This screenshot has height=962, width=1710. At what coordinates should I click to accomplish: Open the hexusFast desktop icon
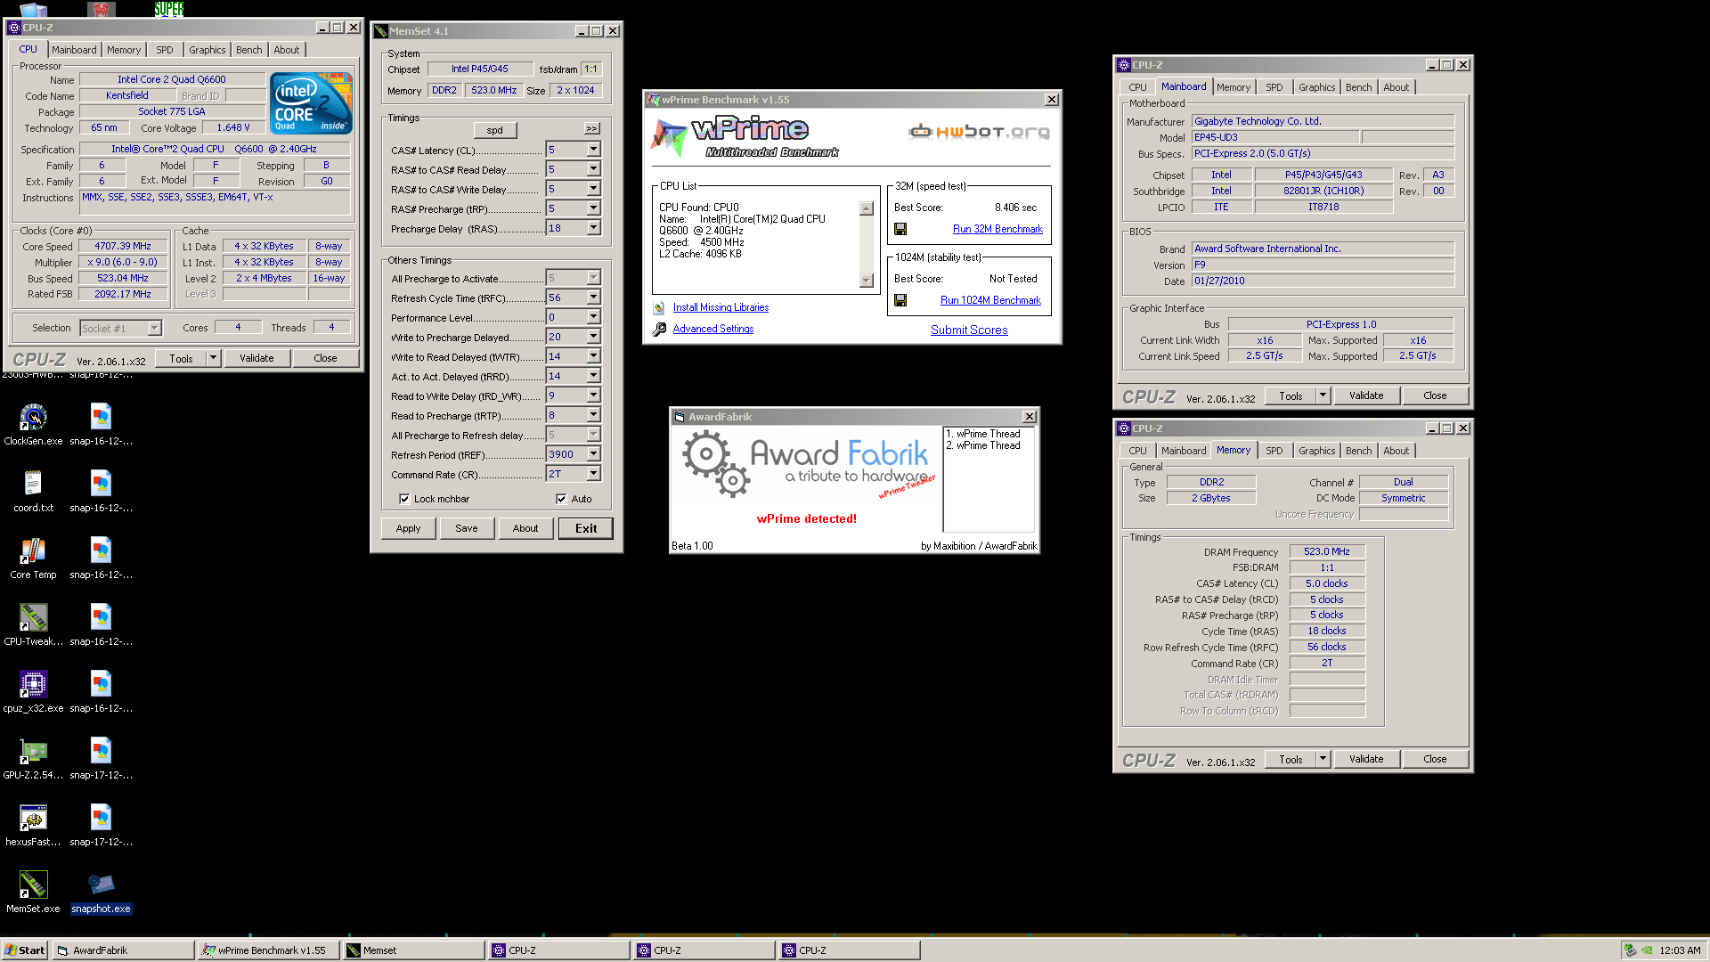pyautogui.click(x=33, y=819)
